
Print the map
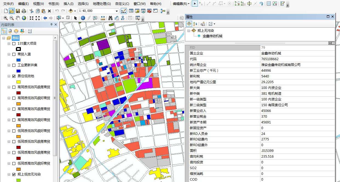tap(24, 11)
